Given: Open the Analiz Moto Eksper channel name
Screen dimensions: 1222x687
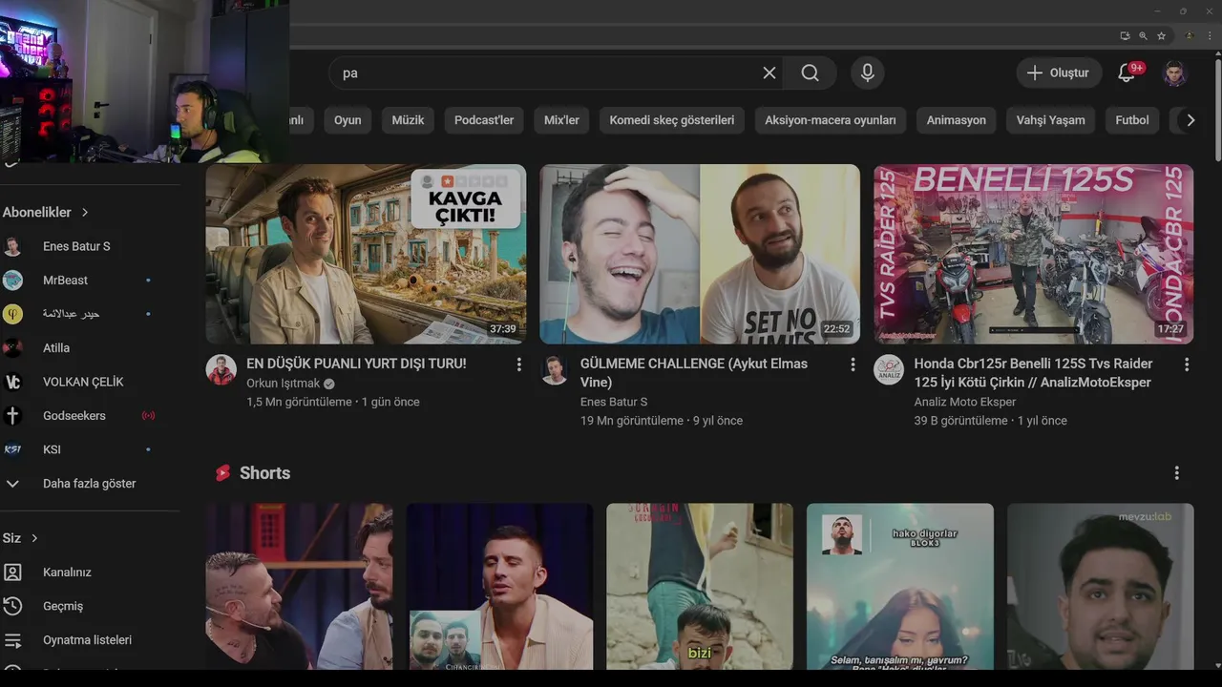Looking at the screenshot, I should click(965, 402).
